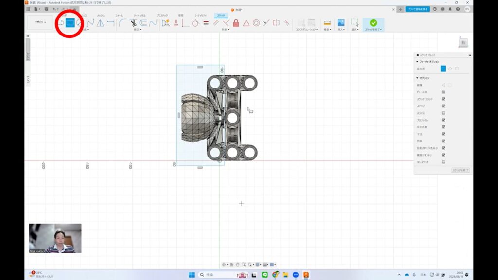Apply the Parallel constraint icon

point(216,23)
